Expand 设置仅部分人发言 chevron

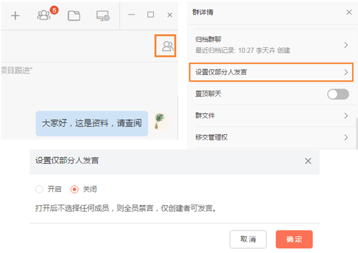(x=346, y=72)
